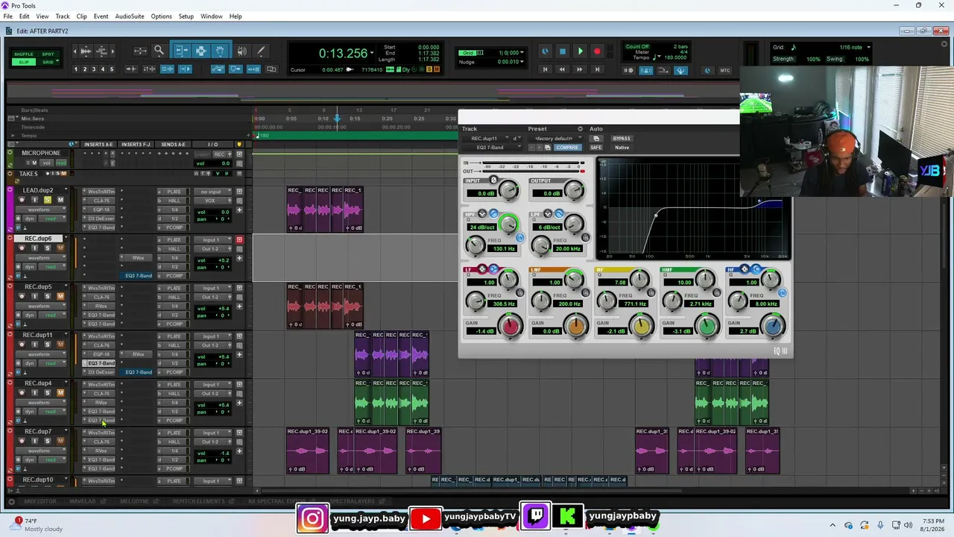Recall zoom preset 5

coord(112,69)
